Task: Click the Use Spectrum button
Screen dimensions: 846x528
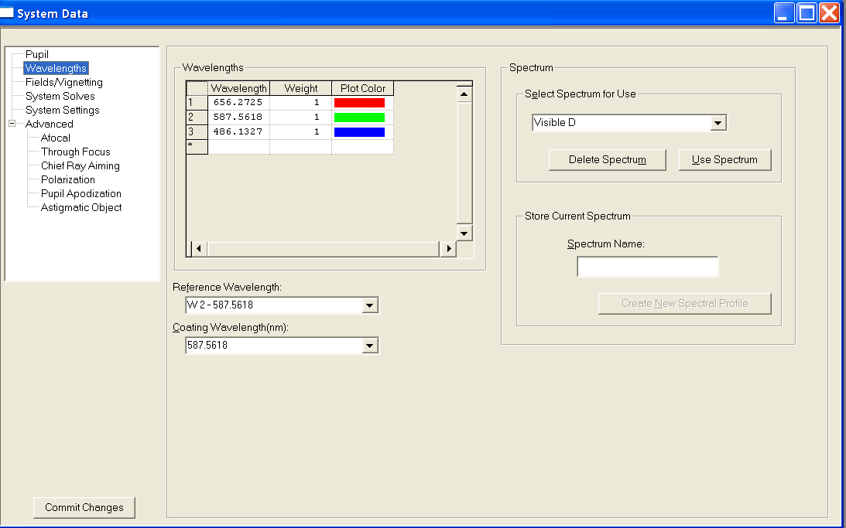Action: [x=724, y=160]
